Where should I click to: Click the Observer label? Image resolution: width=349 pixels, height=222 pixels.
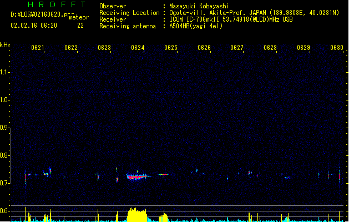[113, 6]
